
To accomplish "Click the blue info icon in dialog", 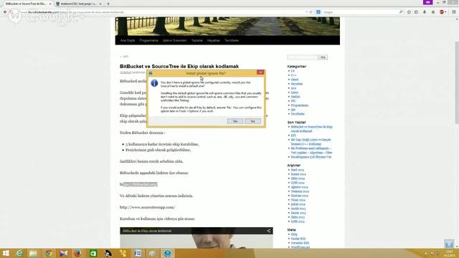I will point(154,83).
